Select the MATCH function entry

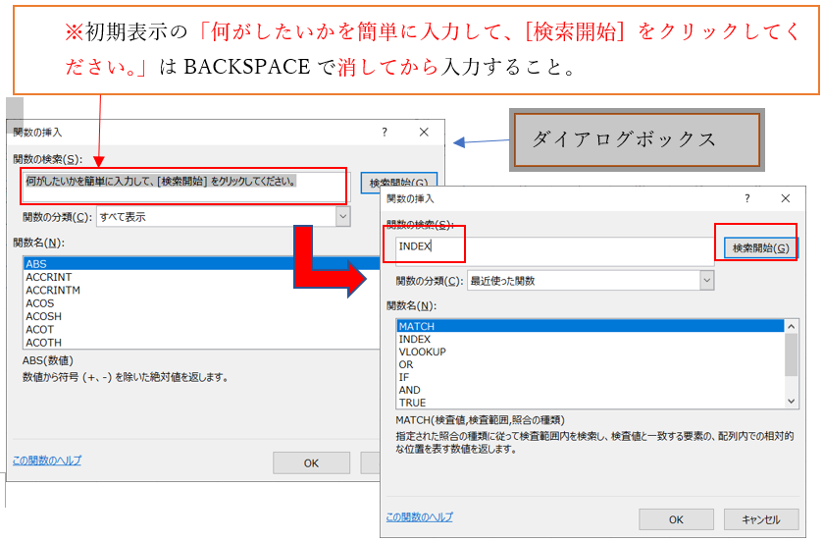click(x=417, y=326)
